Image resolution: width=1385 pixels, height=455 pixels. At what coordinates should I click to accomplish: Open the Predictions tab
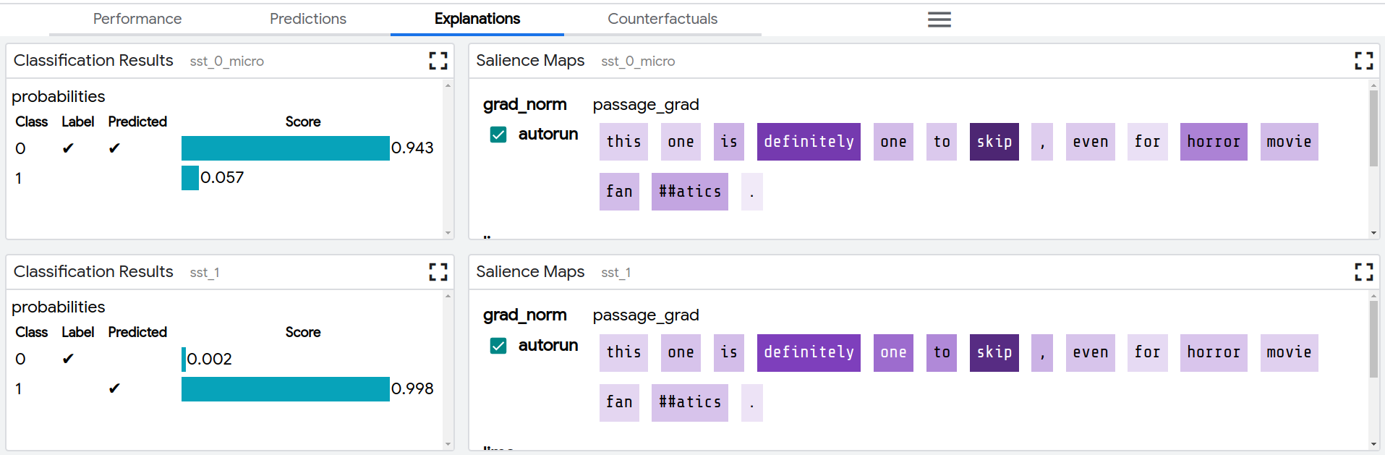click(308, 19)
